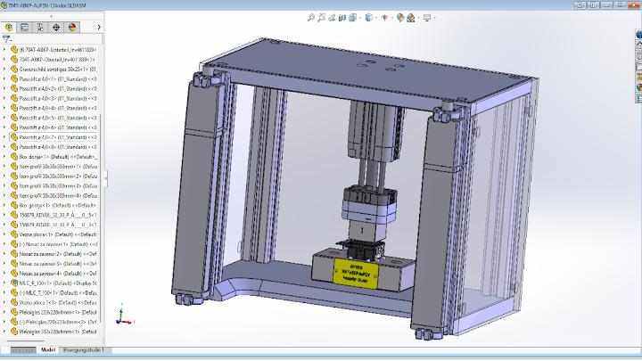The height and width of the screenshot is (361, 642).
Task: Open the FeatureManager design tree tab
Action: [x=9, y=27]
